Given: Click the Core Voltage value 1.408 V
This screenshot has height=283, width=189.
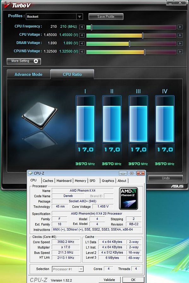Looking at the screenshot, I should click(103, 207).
